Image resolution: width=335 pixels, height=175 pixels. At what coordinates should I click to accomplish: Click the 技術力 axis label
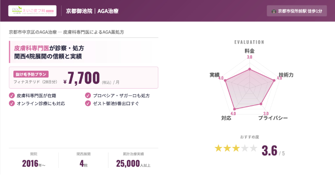(x=286, y=75)
